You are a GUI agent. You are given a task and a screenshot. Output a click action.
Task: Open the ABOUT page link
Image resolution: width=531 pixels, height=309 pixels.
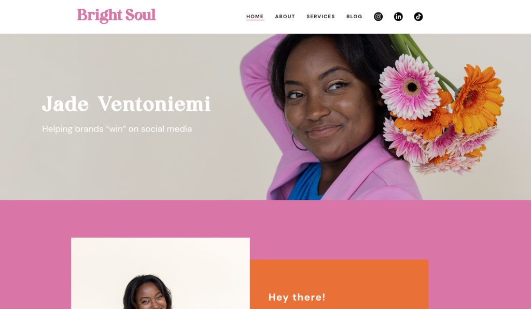[x=285, y=17]
